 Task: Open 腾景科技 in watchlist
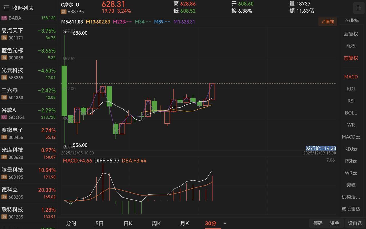29,173
